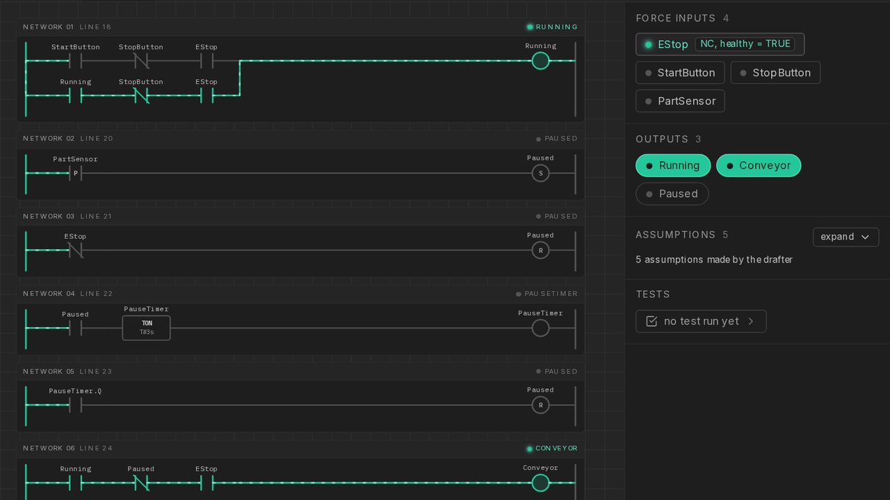This screenshot has width=890, height=500.
Task: Click the Paused reset coil in Network 03
Action: [540, 250]
